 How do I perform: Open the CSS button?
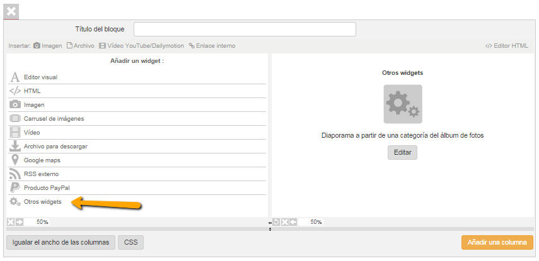coord(131,243)
